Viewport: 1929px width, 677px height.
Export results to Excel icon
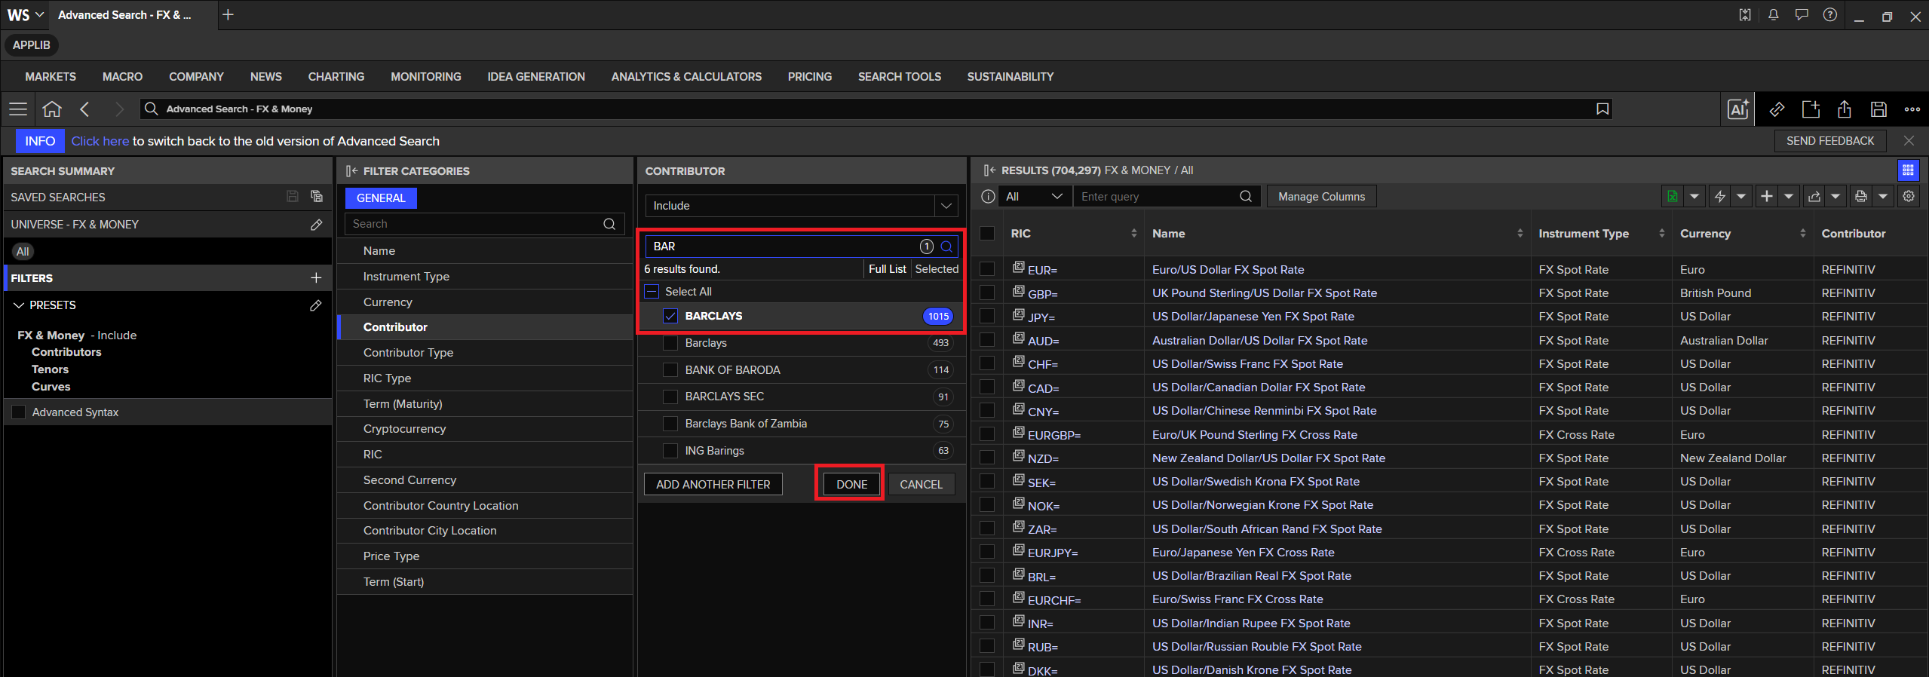coord(1673,197)
